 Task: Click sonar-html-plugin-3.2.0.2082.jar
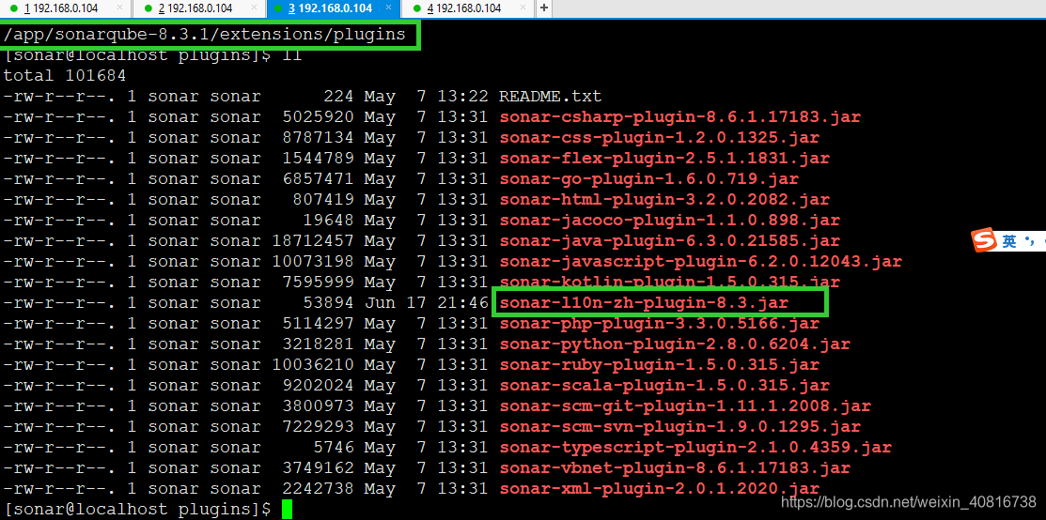[x=664, y=199]
